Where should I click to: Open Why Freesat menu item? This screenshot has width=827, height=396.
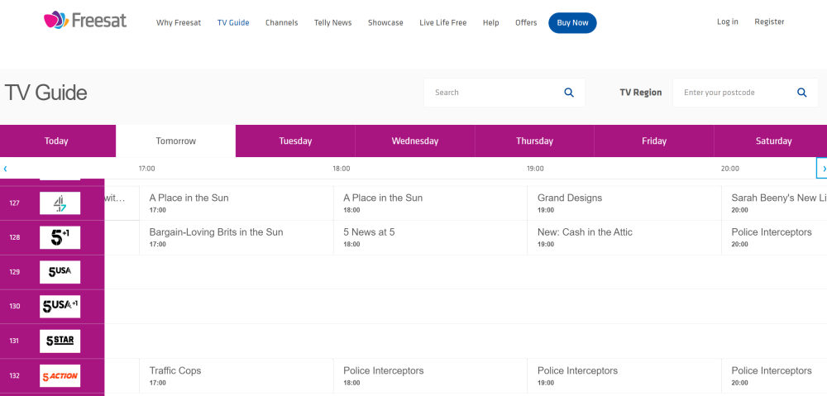179,22
